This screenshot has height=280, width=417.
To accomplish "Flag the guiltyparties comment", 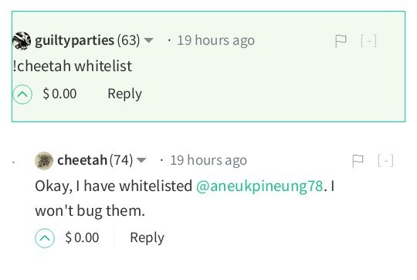I will coord(341,41).
